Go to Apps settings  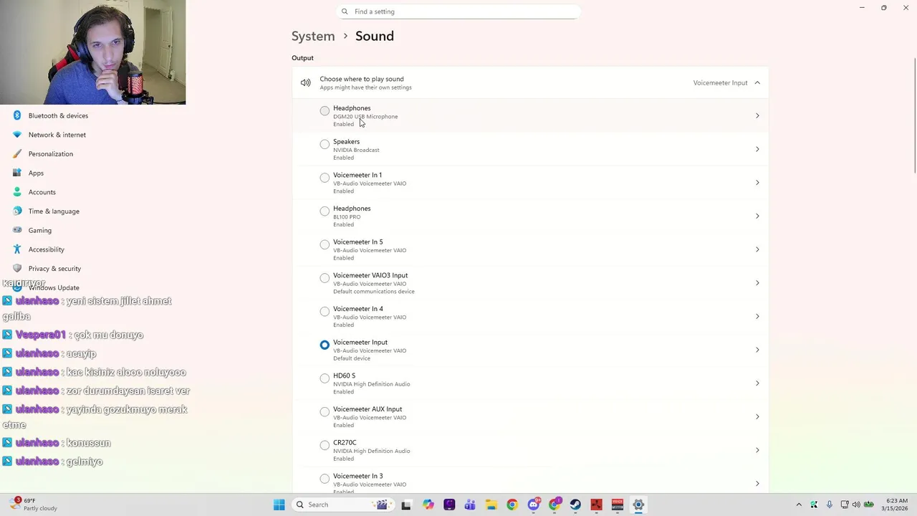tap(36, 173)
